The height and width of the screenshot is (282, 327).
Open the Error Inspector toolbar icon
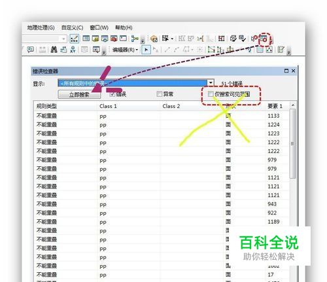[x=264, y=39]
